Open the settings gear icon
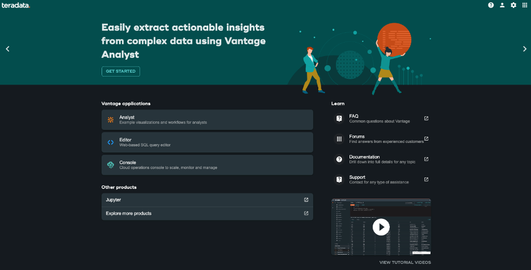 tap(513, 5)
